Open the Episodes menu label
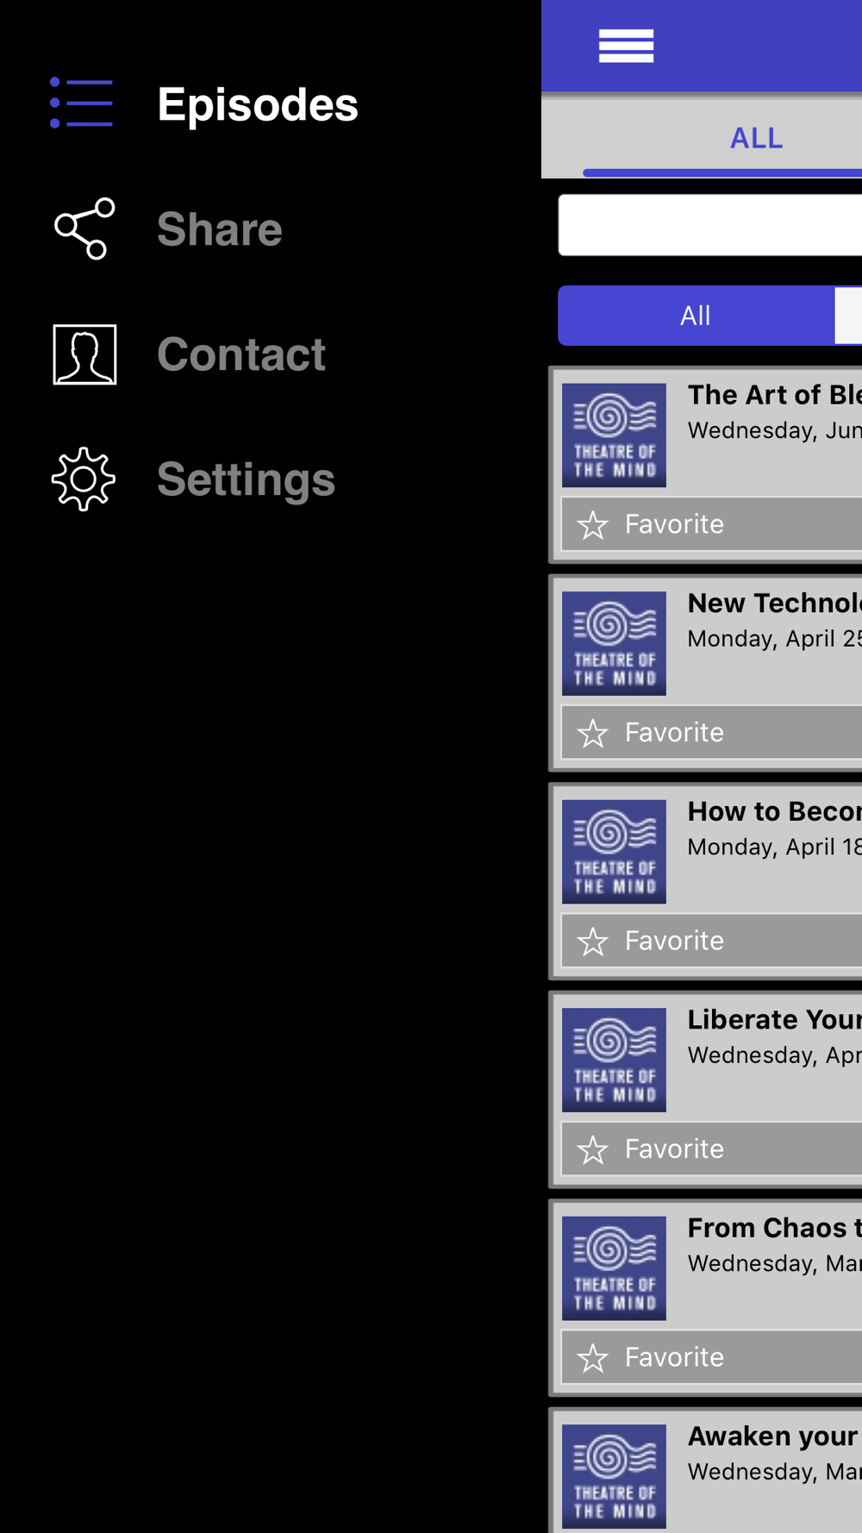The image size is (862, 1533). (258, 104)
